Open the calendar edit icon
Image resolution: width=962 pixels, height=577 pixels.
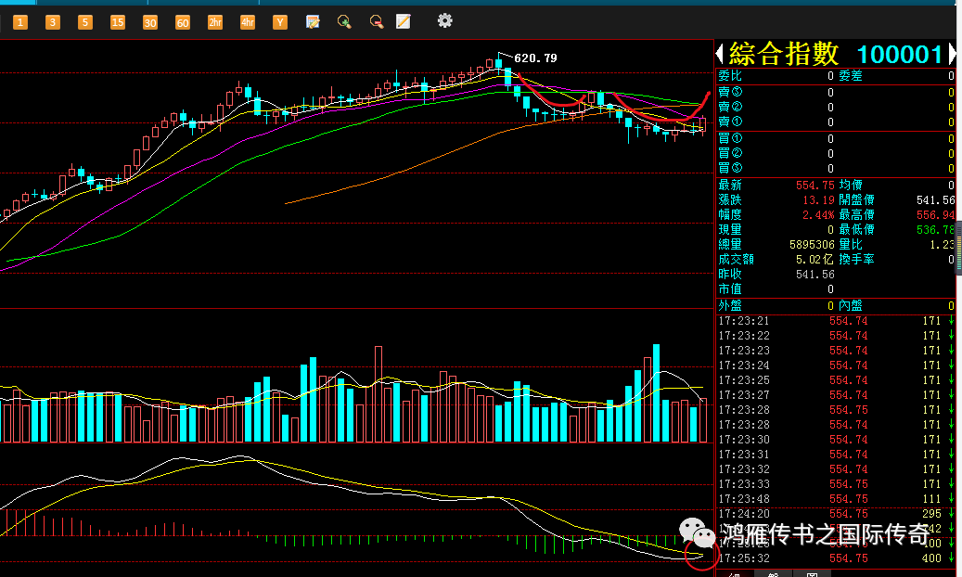point(313,22)
